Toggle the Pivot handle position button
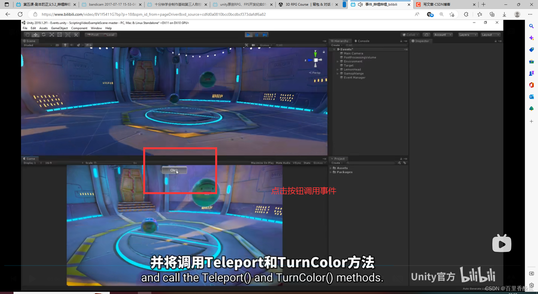Viewport: 538px width, 294px height. (x=93, y=35)
